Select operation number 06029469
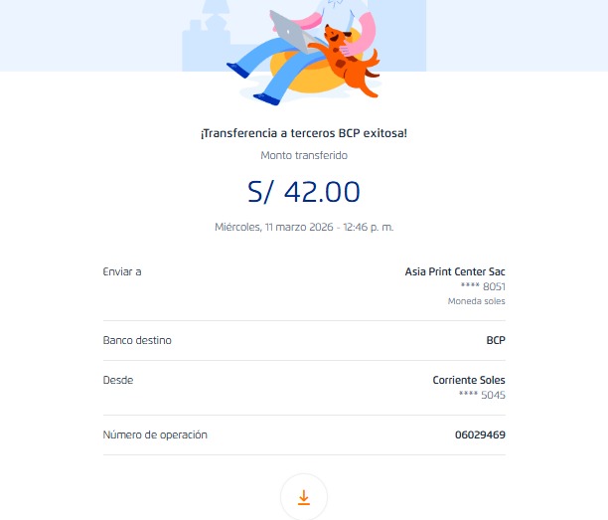 coord(481,434)
